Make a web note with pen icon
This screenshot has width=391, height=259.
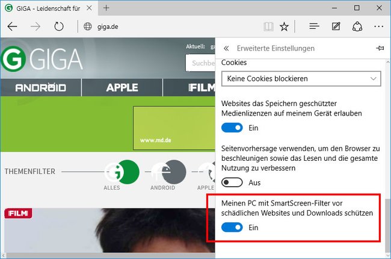click(x=336, y=27)
